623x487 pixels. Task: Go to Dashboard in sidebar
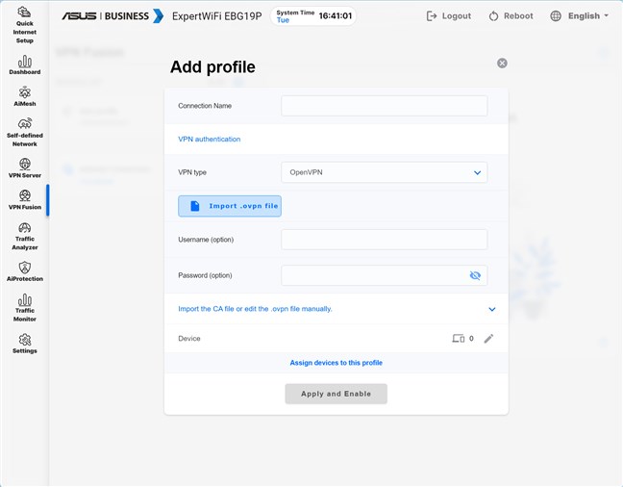click(25, 65)
